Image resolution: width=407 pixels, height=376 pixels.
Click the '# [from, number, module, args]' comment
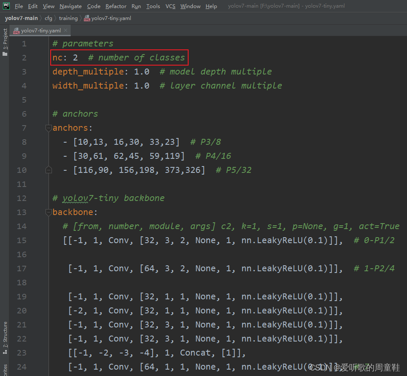pos(139,227)
